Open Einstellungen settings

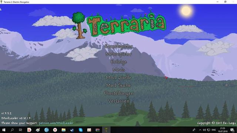(118, 93)
